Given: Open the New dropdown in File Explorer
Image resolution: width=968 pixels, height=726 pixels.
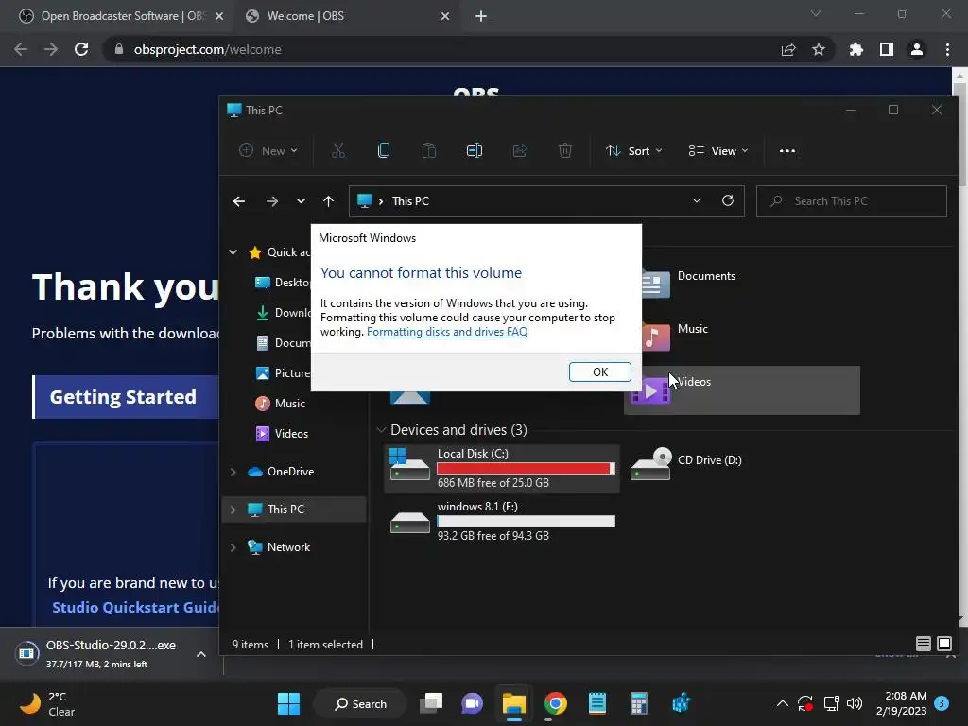Looking at the screenshot, I should 268,150.
